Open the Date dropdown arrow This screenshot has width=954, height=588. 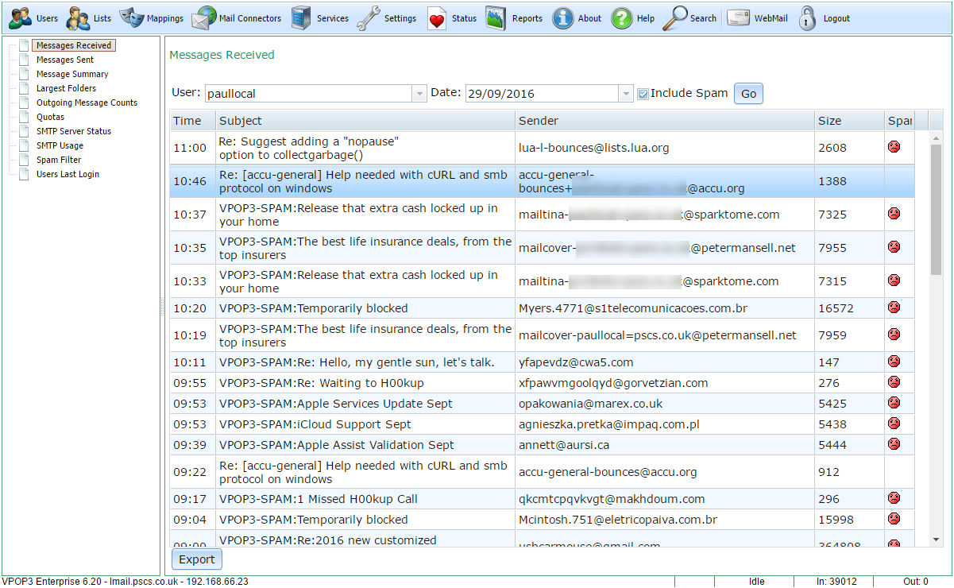[625, 94]
